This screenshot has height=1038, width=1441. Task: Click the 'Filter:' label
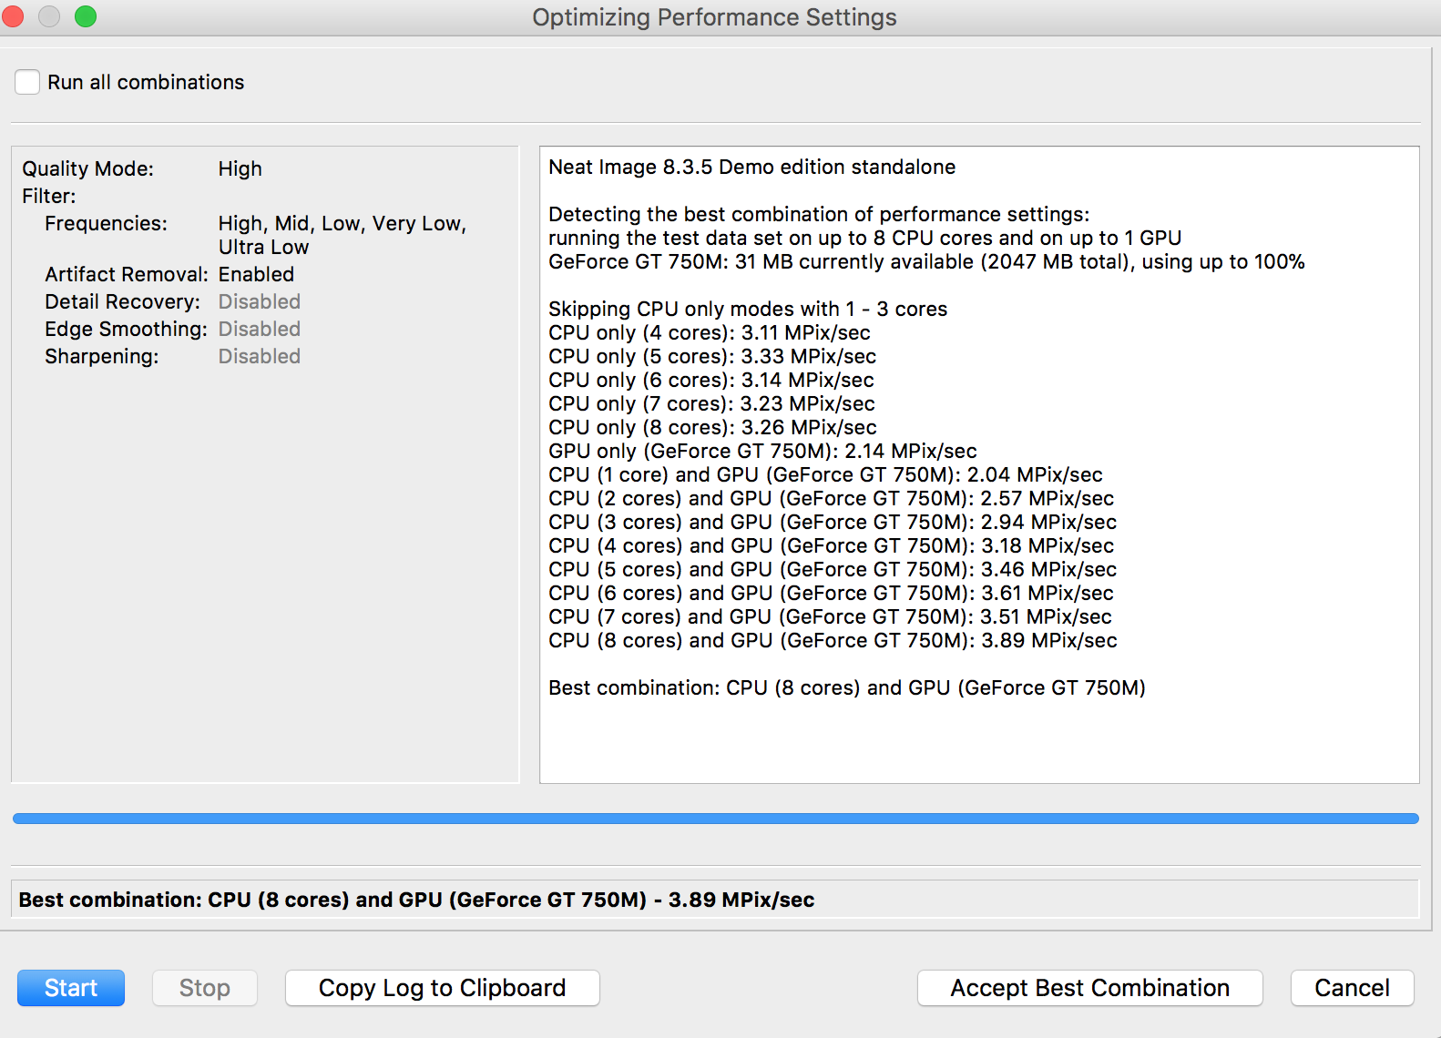(49, 196)
